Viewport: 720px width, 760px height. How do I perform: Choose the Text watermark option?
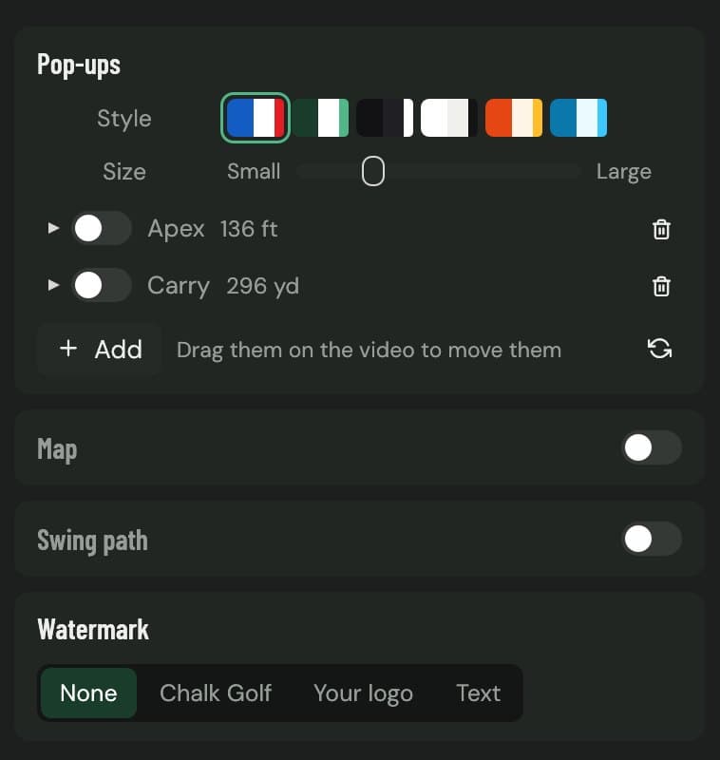pyautogui.click(x=478, y=693)
